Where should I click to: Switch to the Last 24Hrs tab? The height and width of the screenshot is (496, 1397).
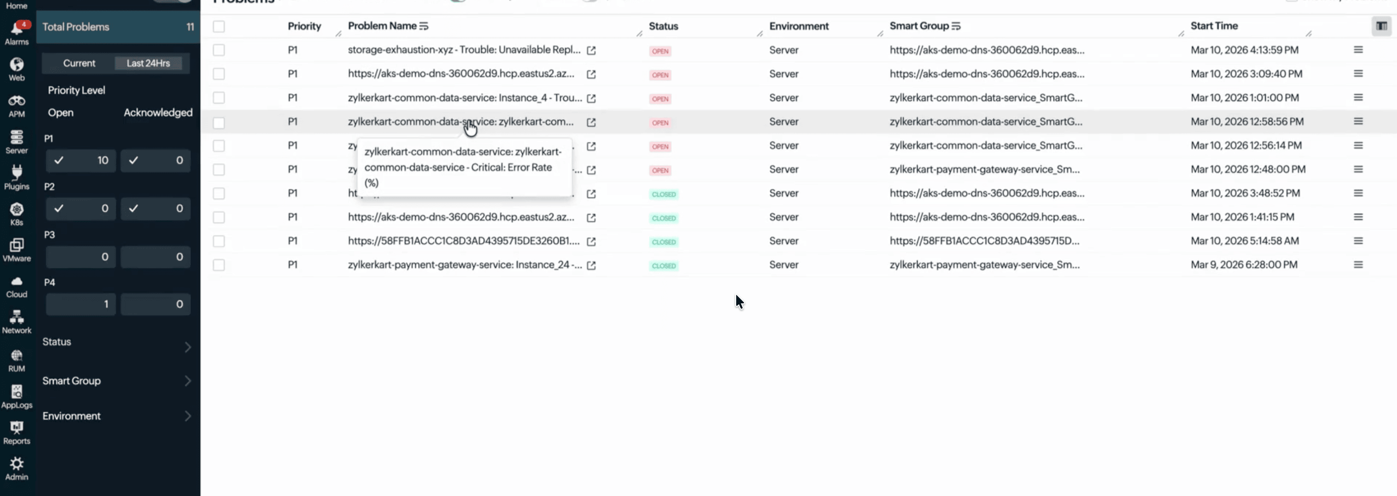tap(148, 63)
